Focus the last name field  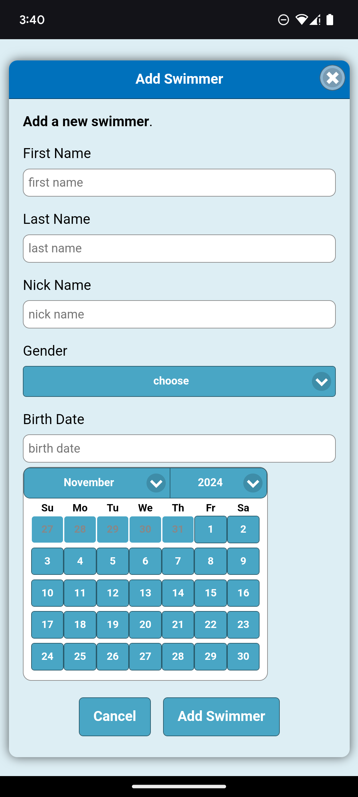(179, 248)
